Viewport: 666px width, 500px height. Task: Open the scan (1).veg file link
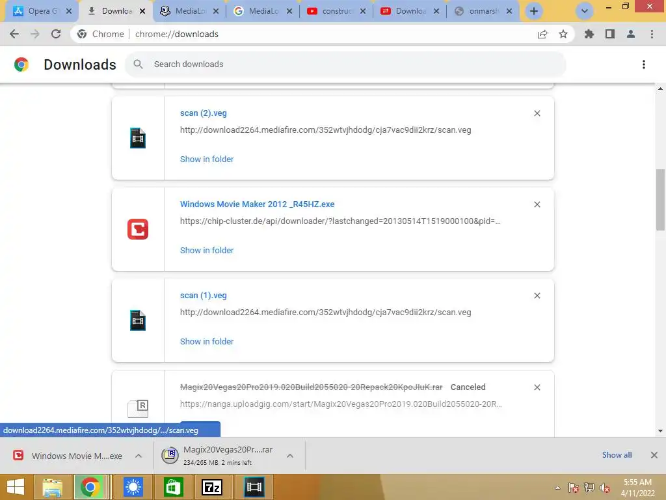204,296
